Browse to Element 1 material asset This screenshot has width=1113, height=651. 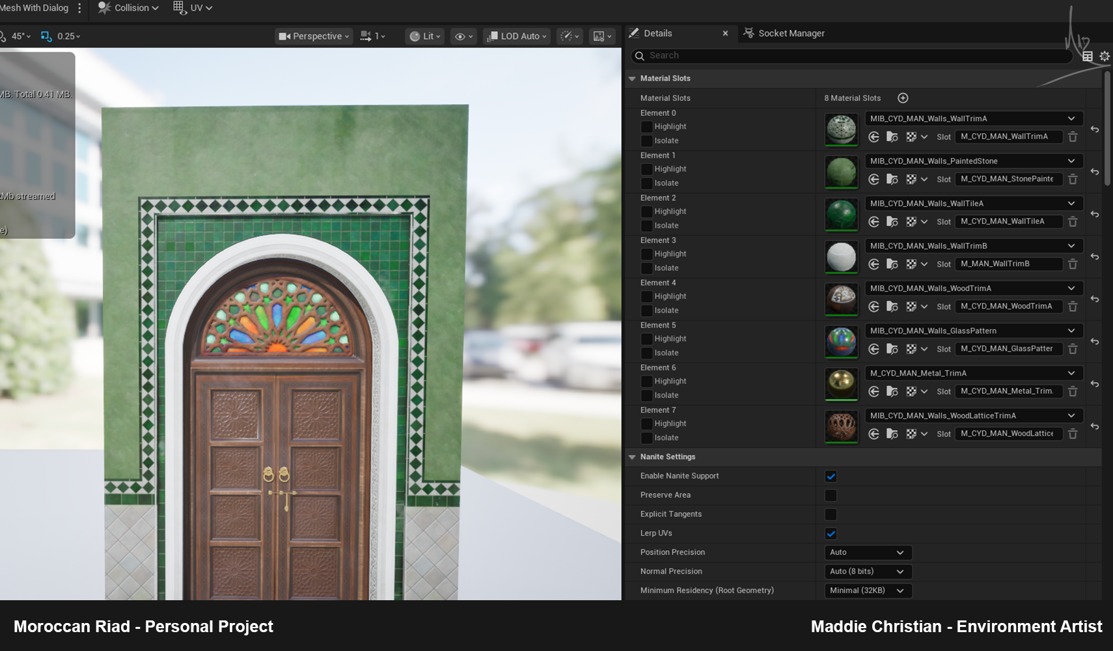click(x=892, y=179)
